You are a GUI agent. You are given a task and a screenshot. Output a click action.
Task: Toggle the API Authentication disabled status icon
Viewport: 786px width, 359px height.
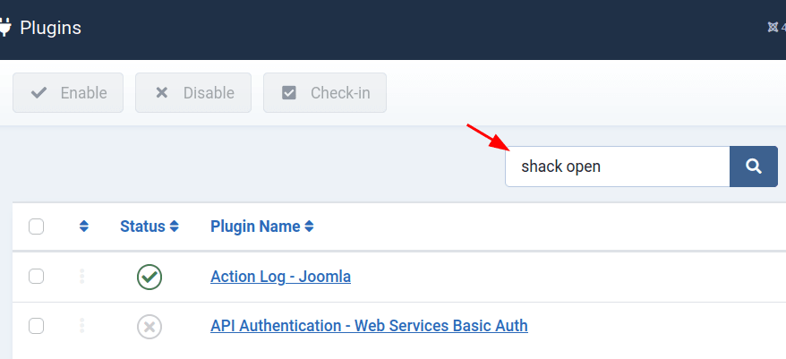pyautogui.click(x=150, y=327)
